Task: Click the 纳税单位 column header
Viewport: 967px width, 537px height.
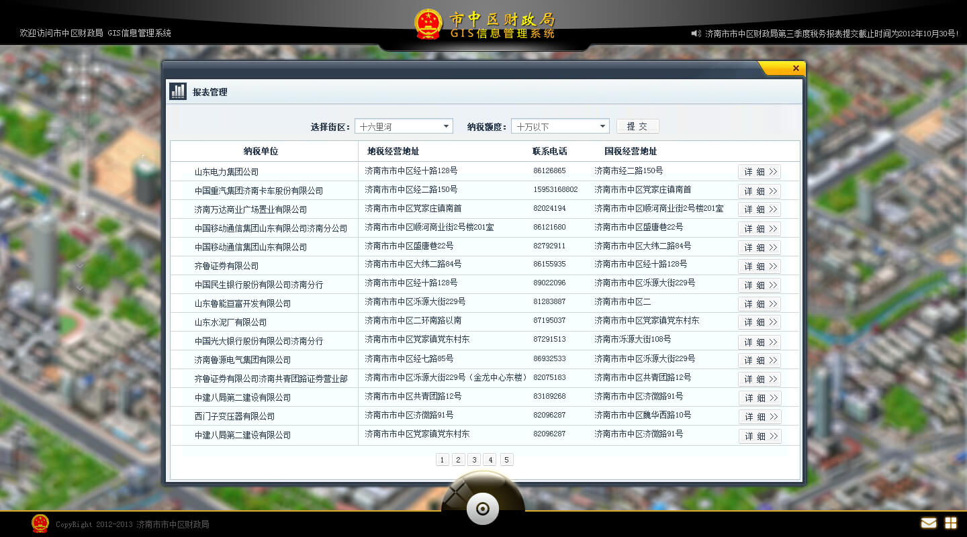Action: tap(261, 152)
